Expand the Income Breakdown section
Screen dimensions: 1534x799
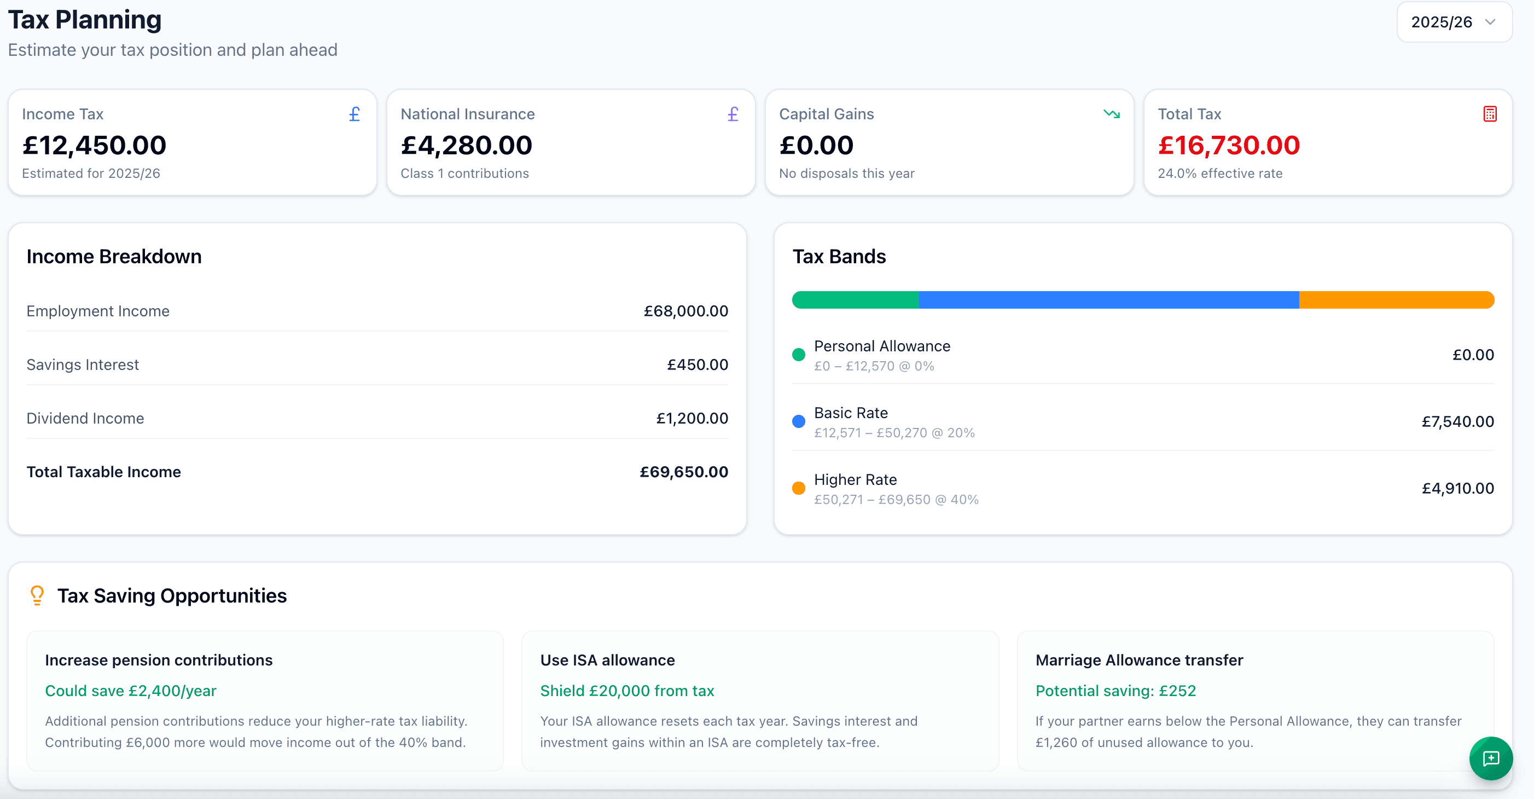click(x=114, y=256)
